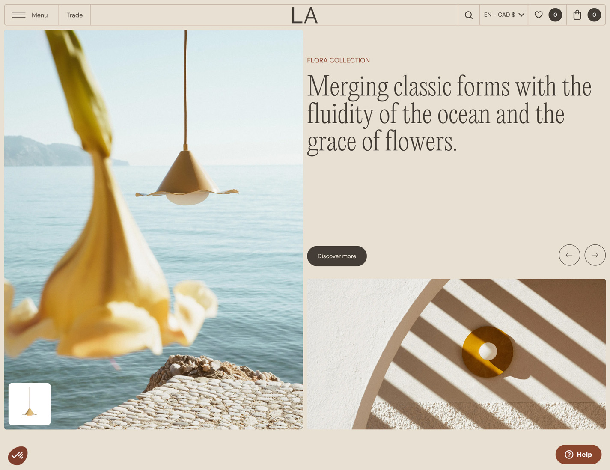Image resolution: width=610 pixels, height=470 pixels.
Task: Click the pendant lamp hero image
Action: (154, 229)
